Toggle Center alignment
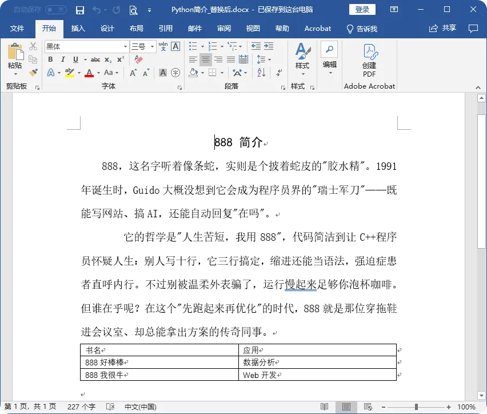The width and height of the screenshot is (487, 414). (205, 59)
